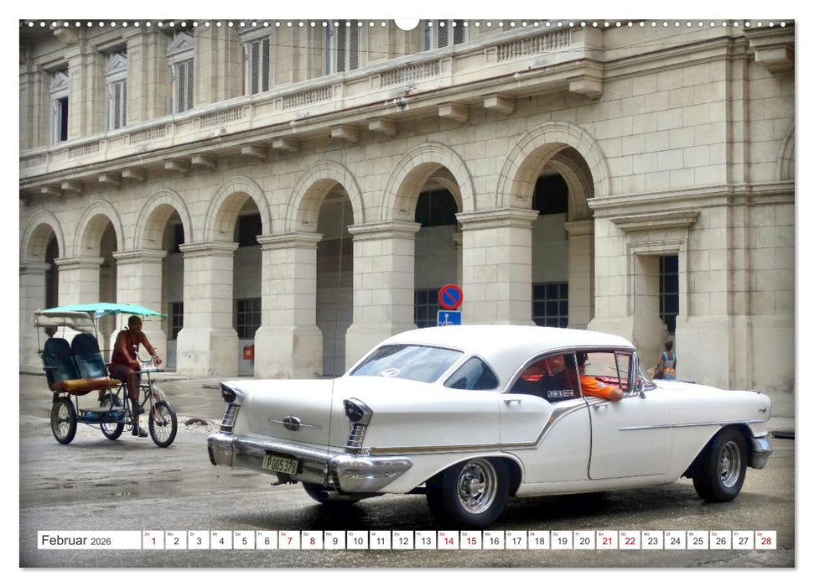The image size is (814, 587).
Task: Click the green canopy of the bicycle taxi
Action: coord(102,310)
